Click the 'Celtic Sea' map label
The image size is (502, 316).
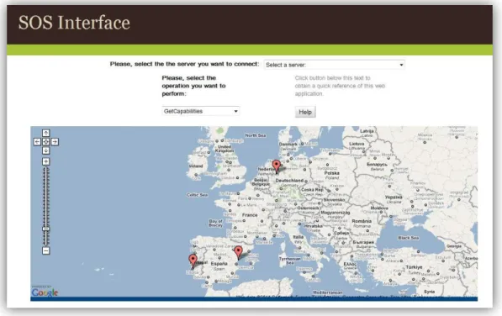[198, 195]
